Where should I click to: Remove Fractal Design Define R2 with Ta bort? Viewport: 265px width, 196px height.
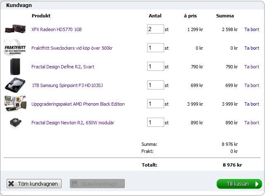click(252, 67)
